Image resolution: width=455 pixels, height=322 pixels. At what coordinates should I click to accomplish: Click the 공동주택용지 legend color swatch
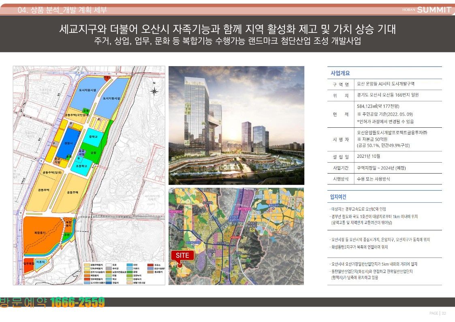click(x=87, y=265)
